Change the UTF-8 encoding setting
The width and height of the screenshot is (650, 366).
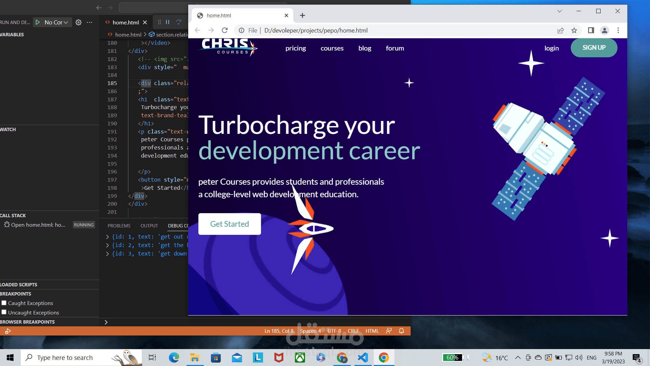tap(334, 331)
